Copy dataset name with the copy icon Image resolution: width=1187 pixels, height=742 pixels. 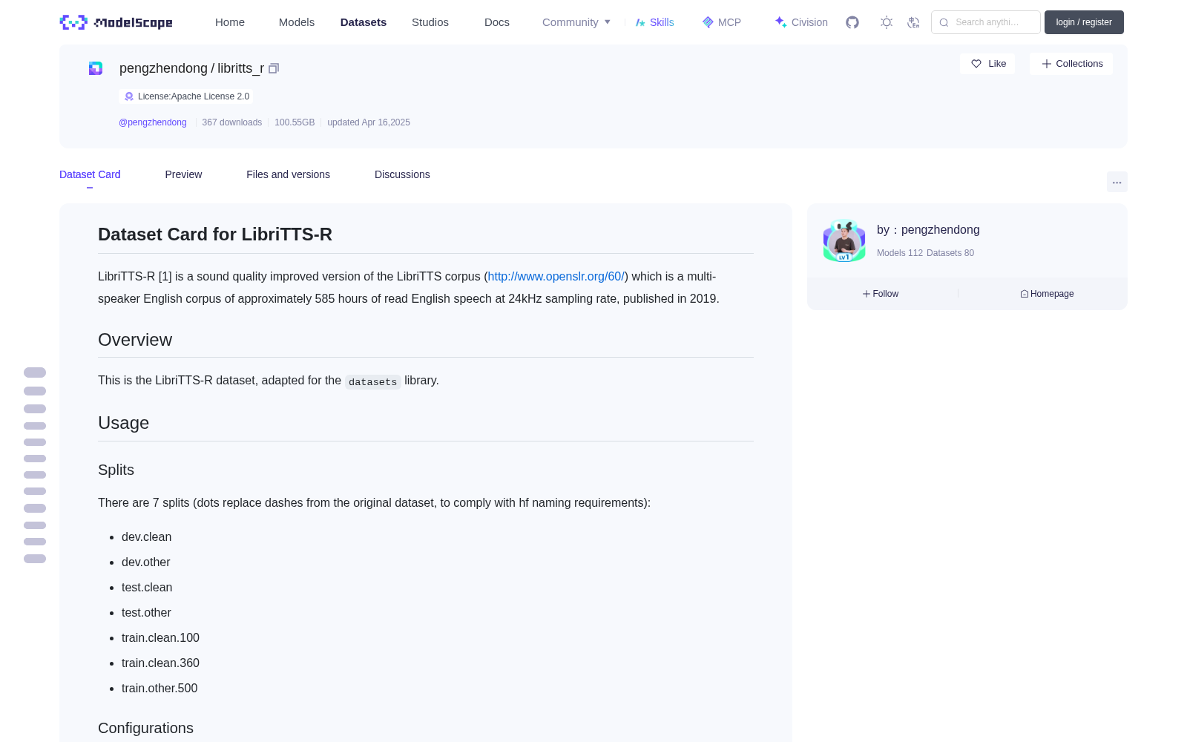tap(274, 68)
